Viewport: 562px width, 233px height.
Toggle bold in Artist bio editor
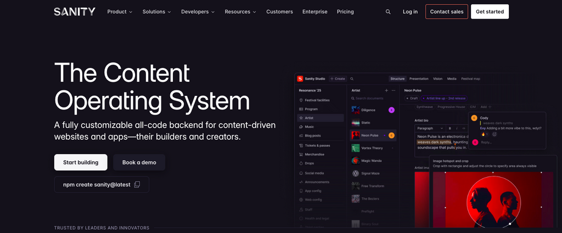450,128
